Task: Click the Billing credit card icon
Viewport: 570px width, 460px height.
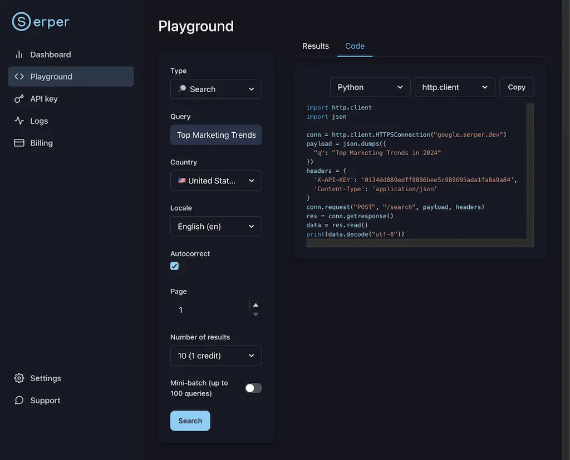Action: point(19,143)
